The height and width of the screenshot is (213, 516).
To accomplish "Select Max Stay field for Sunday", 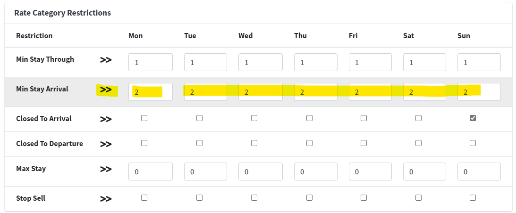I will (479, 172).
